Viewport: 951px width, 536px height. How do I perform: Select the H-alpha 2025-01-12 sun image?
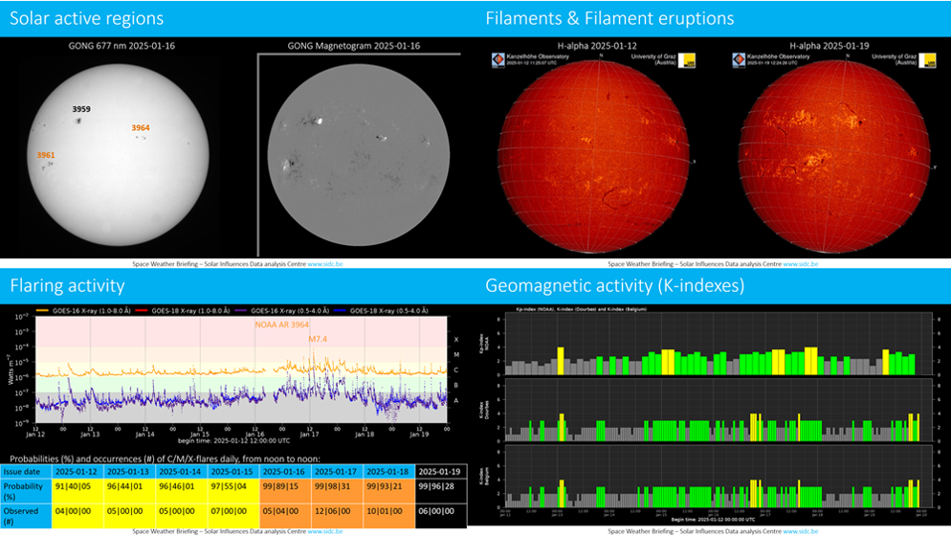coord(594,157)
